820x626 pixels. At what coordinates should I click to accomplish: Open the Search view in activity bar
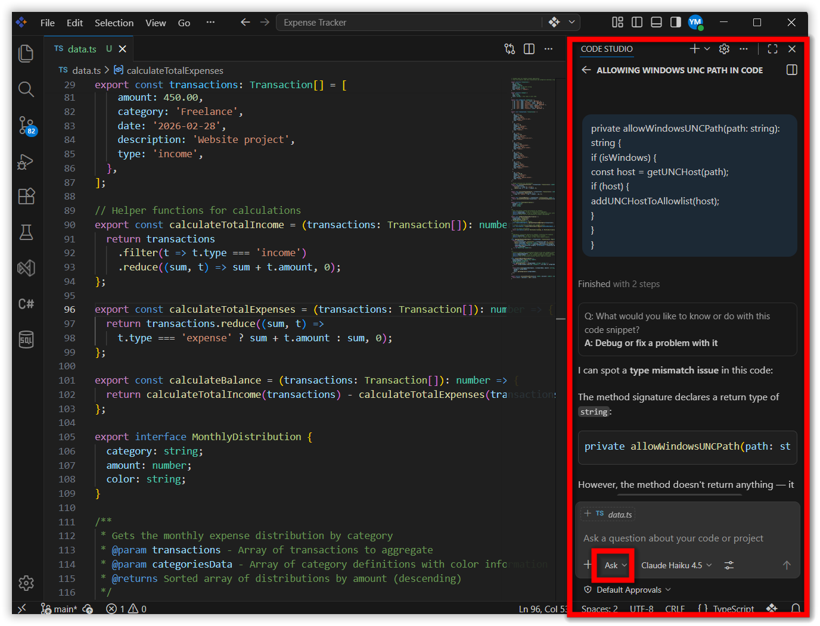26,89
